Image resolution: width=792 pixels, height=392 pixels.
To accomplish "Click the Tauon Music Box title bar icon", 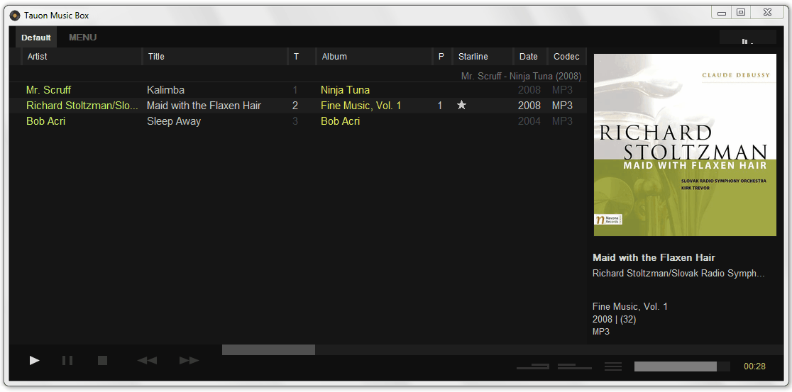I will (15, 15).
